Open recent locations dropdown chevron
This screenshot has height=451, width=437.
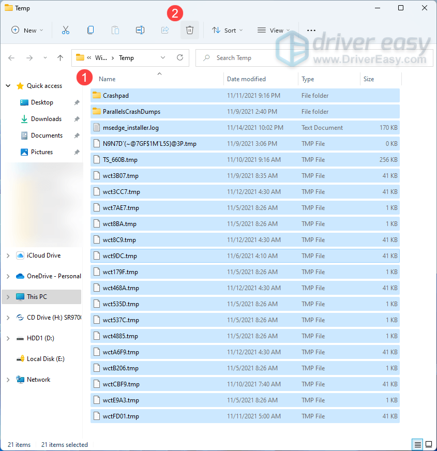point(45,58)
